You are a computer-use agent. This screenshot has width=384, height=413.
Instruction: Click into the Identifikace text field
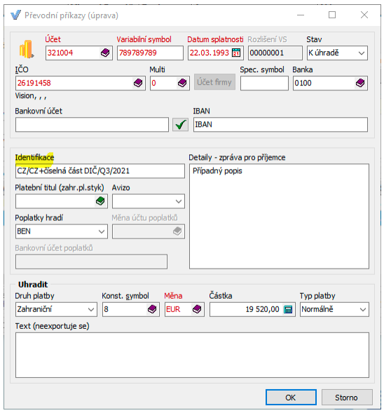tap(100, 171)
